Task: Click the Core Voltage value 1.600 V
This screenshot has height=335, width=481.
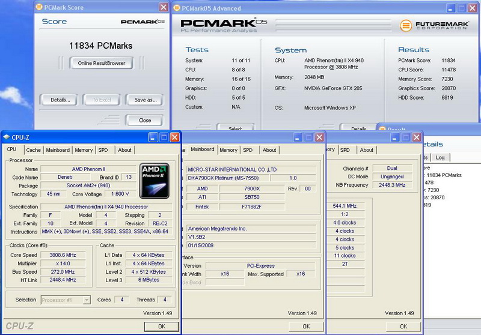Action: tap(120, 194)
